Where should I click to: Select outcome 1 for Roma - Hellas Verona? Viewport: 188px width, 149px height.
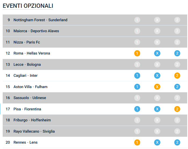coord(137,53)
